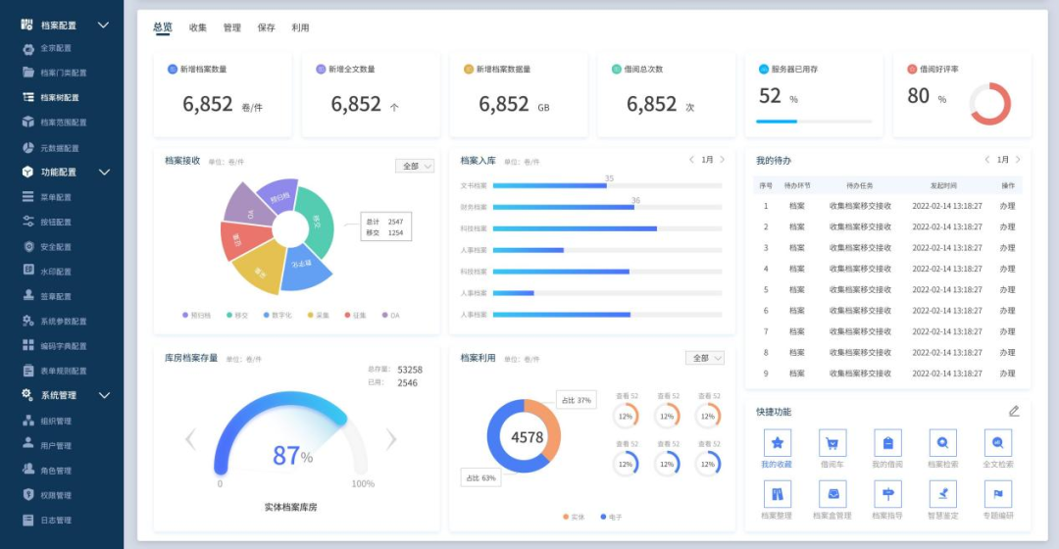Image resolution: width=1059 pixels, height=549 pixels.
Task: Expand the 全部 dropdown in 档案利用
Action: tap(704, 358)
